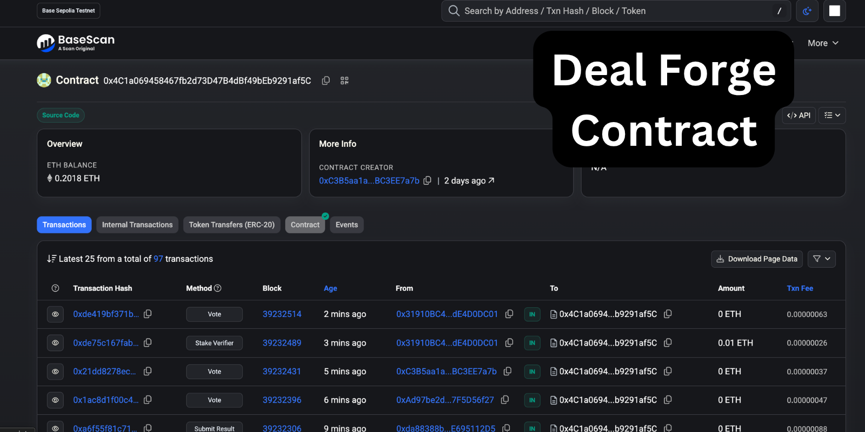Copy To address in block 39232431 row
The image size is (865, 432).
pos(668,371)
